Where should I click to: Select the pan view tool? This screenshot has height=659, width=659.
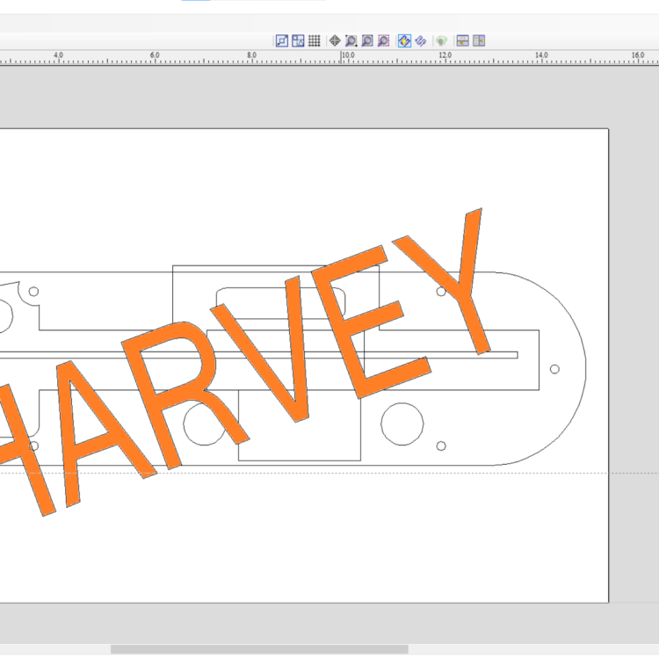[335, 40]
